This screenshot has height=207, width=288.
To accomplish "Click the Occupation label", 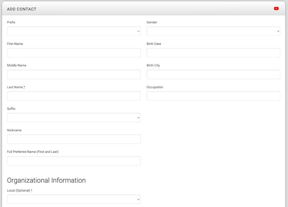I will coord(155,87).
